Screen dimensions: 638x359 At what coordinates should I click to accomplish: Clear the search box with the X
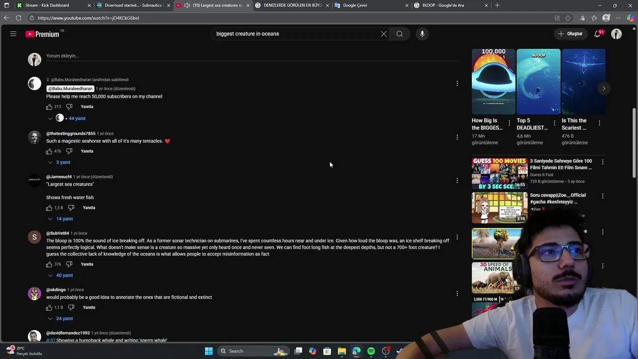pyautogui.click(x=384, y=34)
